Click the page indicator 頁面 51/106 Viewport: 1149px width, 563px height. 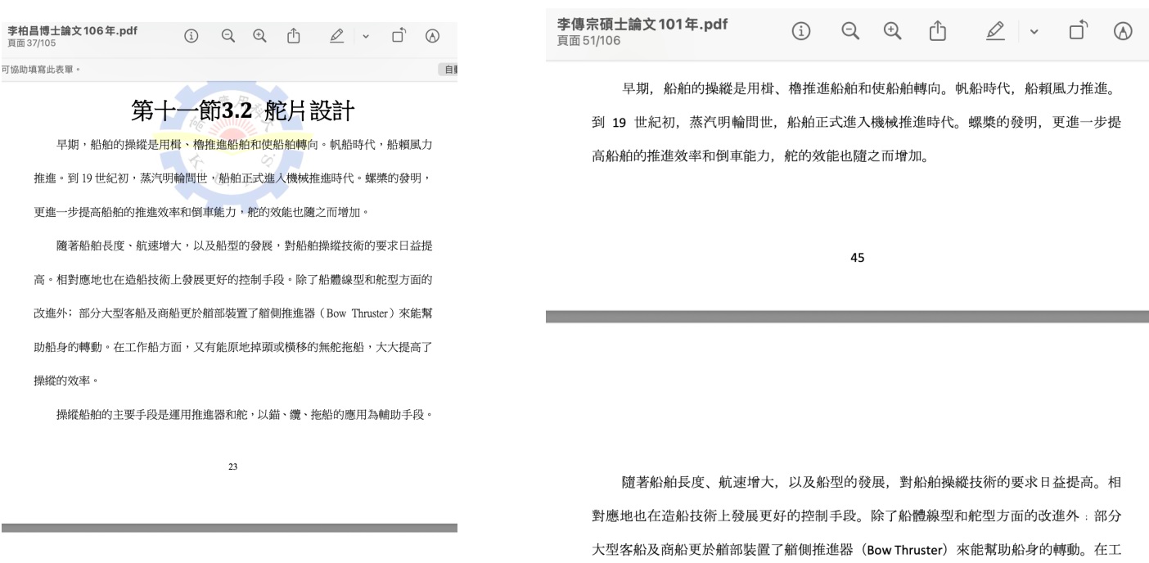point(588,40)
